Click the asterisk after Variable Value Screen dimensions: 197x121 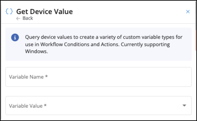click(45, 105)
